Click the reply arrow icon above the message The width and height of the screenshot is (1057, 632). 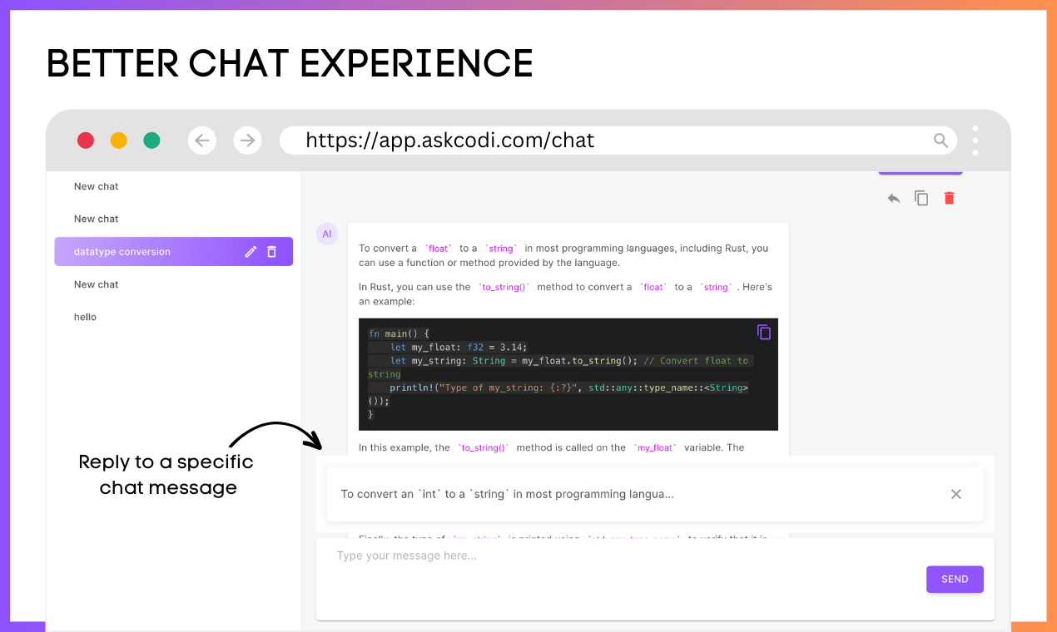(x=894, y=199)
